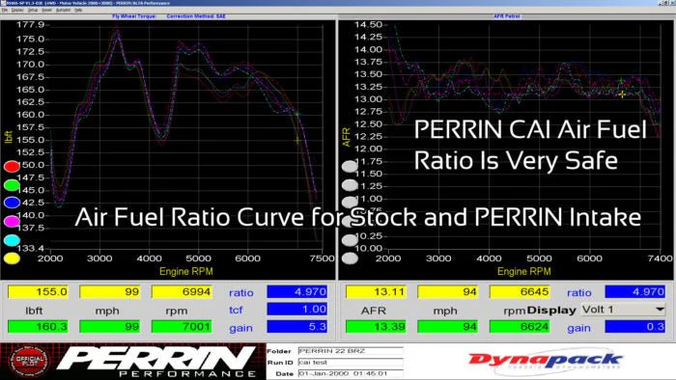676x380 pixels.
Task: Open the File menu
Action: [5, 10]
